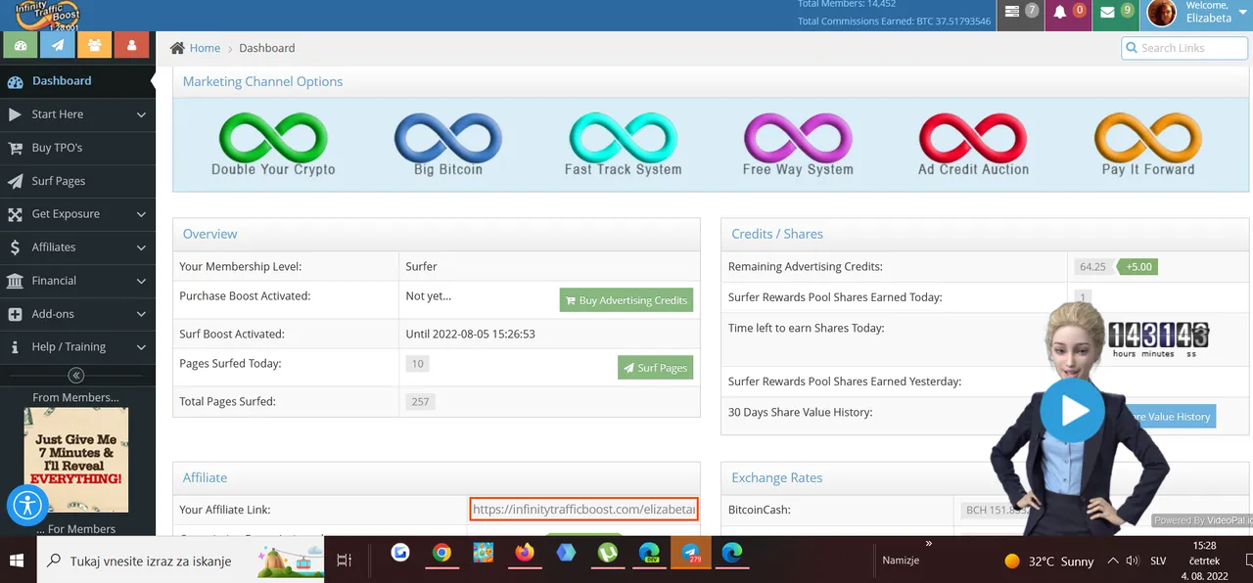
Task: Show hidden system tray icons chevron
Action: (x=1112, y=561)
